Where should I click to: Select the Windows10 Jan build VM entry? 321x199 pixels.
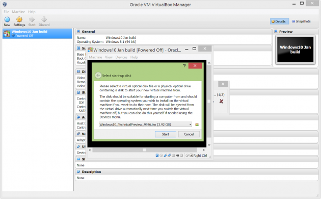[x=37, y=33]
